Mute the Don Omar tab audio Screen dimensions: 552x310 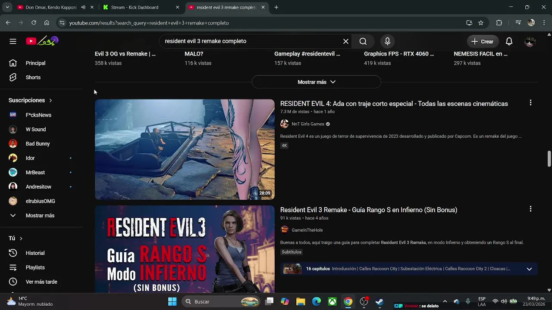[83, 7]
